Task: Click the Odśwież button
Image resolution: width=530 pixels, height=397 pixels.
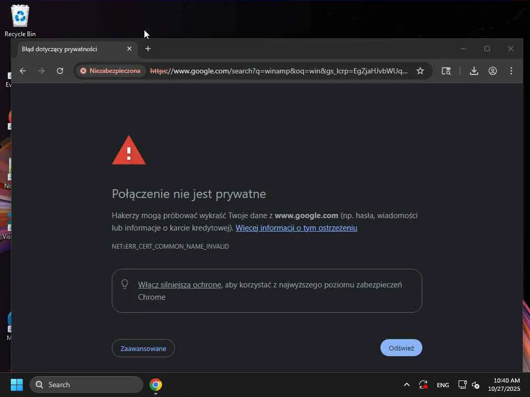Action: [401, 348]
